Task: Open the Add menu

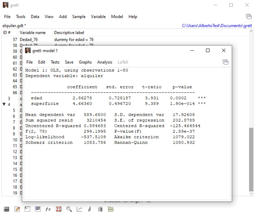Action: click(63, 17)
